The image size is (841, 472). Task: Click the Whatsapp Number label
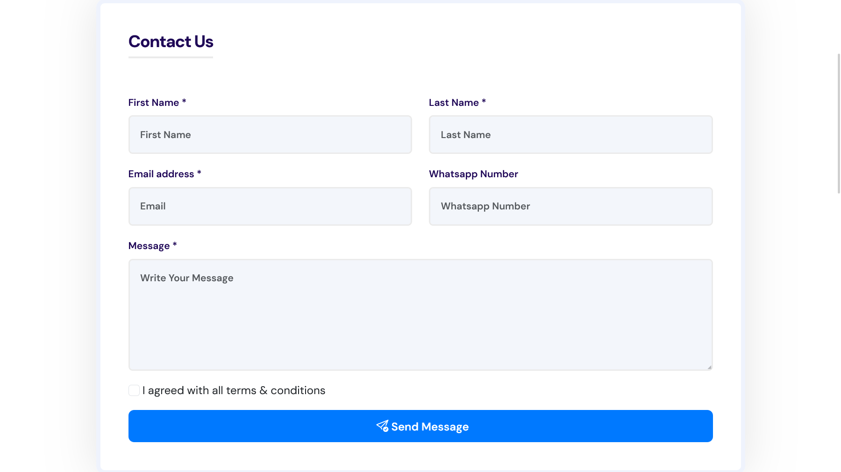coord(473,174)
